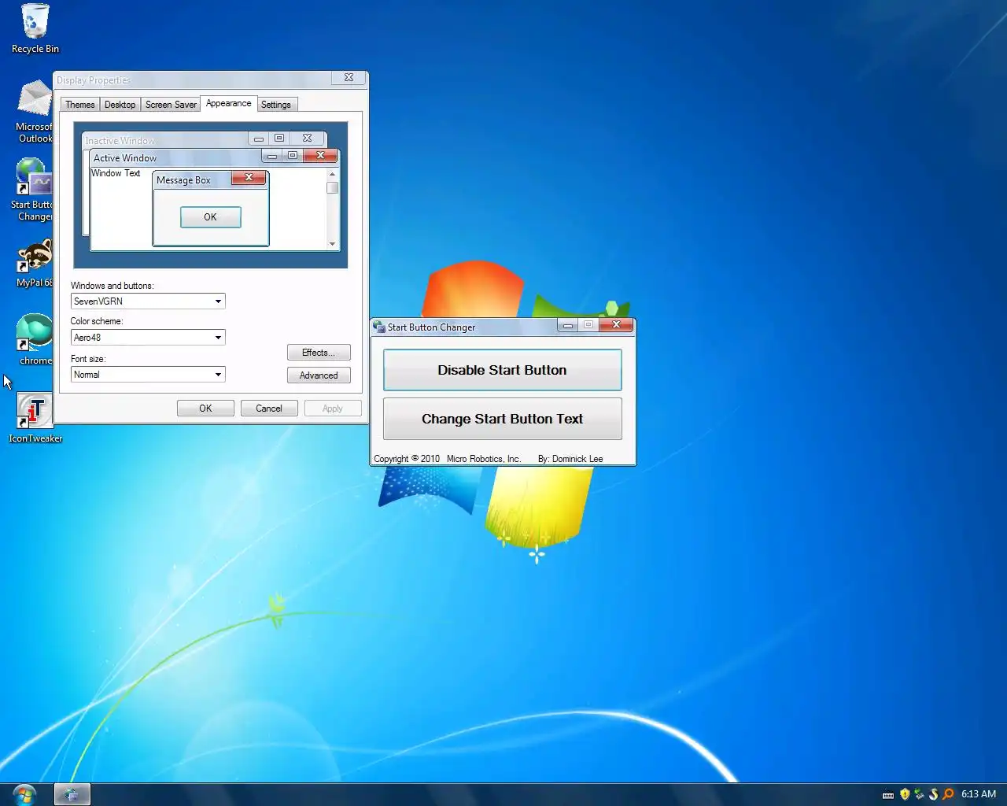The image size is (1007, 806).
Task: Open Microsoft Outlook desktop icon
Action: point(35,111)
